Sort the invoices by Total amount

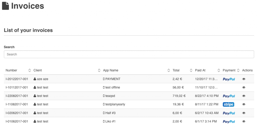coord(191,70)
